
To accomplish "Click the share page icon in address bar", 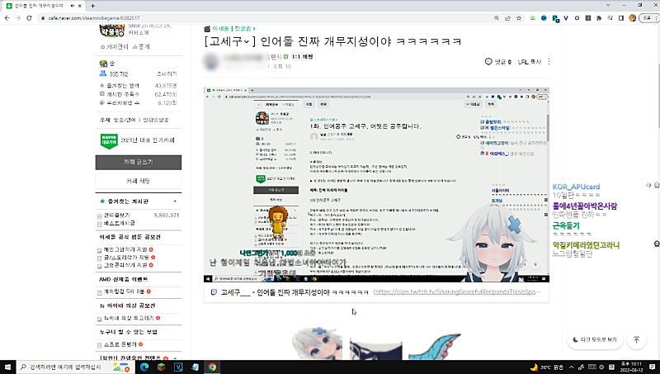I will pyautogui.click(x=507, y=18).
